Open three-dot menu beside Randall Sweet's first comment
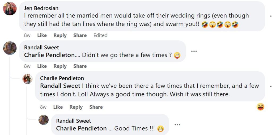Screen dimensions: 272x135 (194, 51)
